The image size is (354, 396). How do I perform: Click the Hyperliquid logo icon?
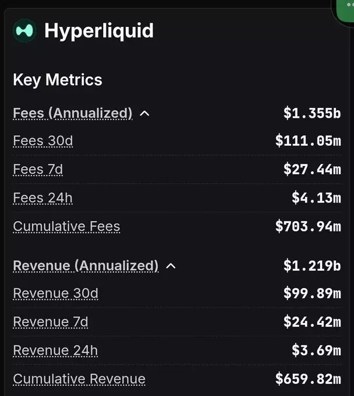click(x=24, y=31)
